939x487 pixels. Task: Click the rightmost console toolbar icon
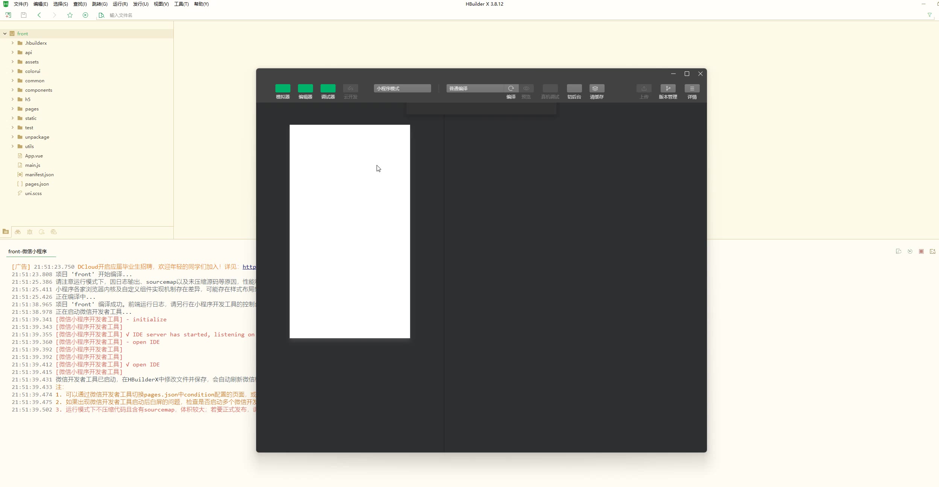pos(933,251)
